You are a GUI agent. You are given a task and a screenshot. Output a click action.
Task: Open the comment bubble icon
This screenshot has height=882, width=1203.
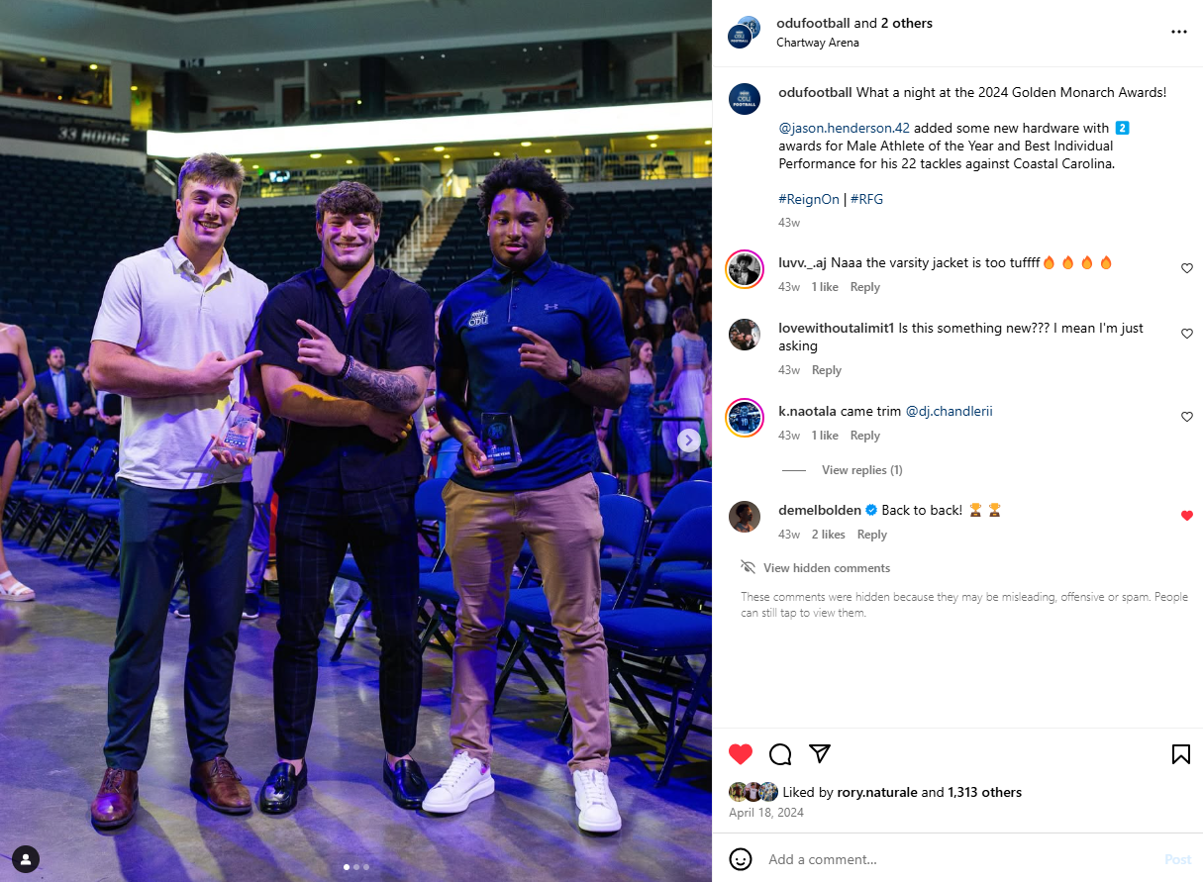(x=780, y=754)
